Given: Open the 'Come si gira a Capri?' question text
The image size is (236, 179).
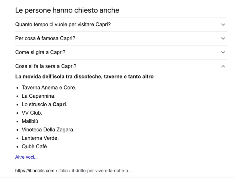Looking at the screenshot, I should click(40, 52).
